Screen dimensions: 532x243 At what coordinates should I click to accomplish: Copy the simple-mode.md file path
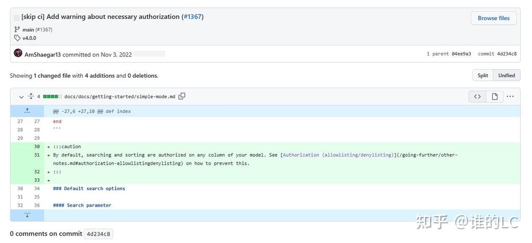pyautogui.click(x=182, y=96)
